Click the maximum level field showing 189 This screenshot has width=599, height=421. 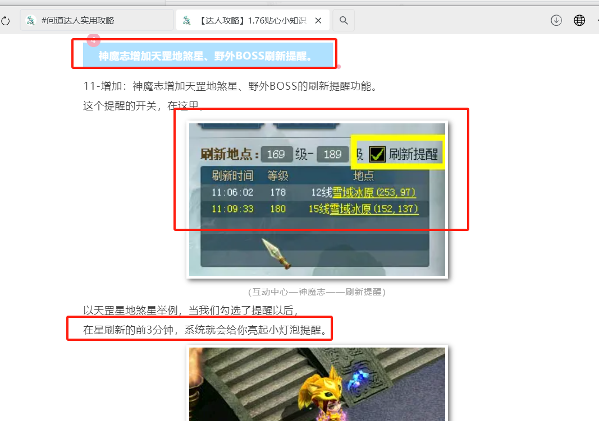[x=332, y=154]
